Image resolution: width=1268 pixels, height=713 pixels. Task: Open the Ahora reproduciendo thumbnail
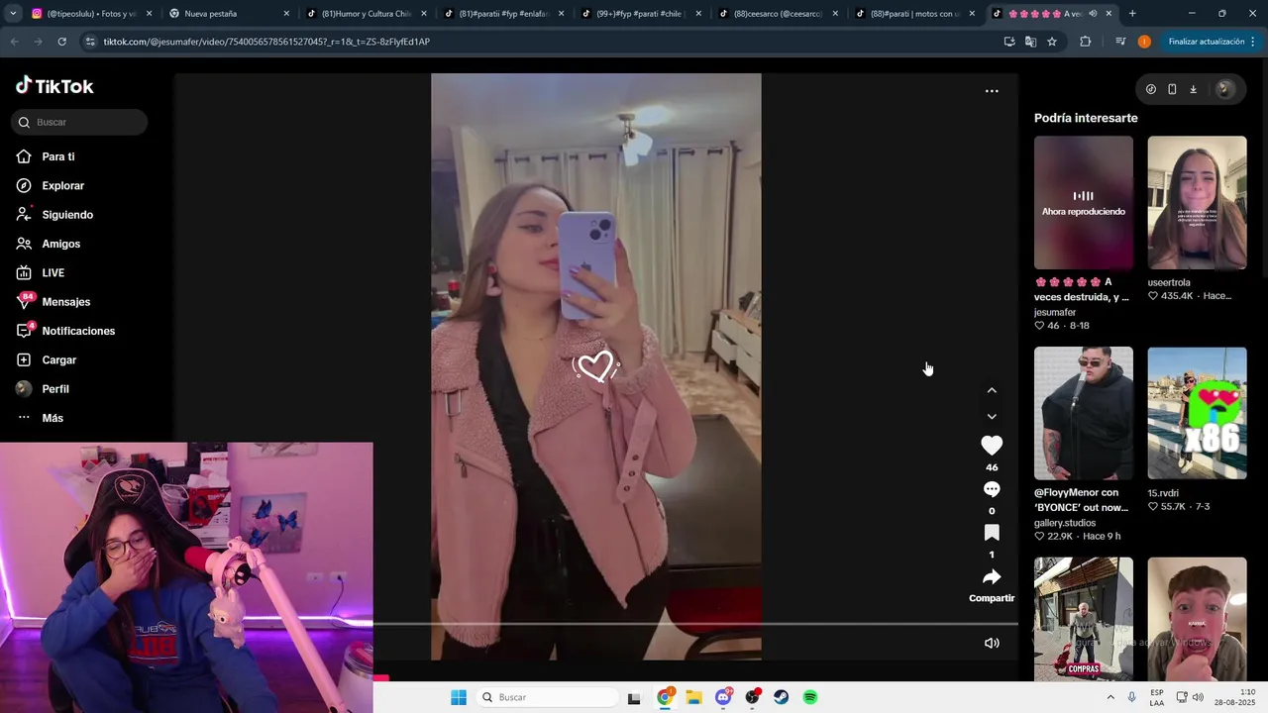coord(1084,203)
